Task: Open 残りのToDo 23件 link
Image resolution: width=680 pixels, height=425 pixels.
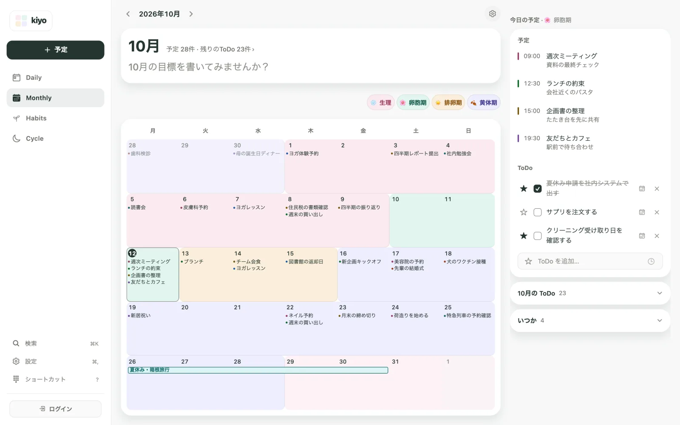Action: (227, 49)
